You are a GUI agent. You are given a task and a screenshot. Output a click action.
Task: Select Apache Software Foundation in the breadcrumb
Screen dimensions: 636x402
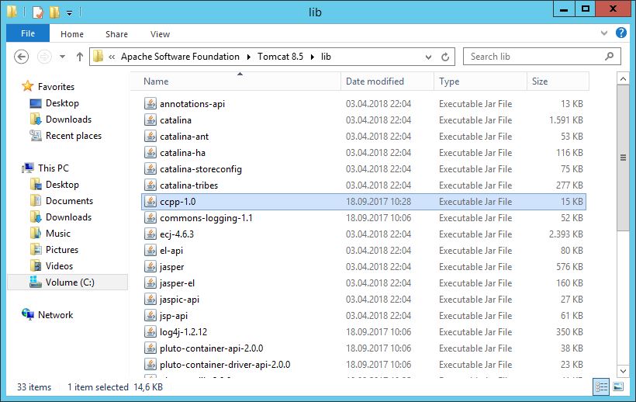pyautogui.click(x=180, y=57)
